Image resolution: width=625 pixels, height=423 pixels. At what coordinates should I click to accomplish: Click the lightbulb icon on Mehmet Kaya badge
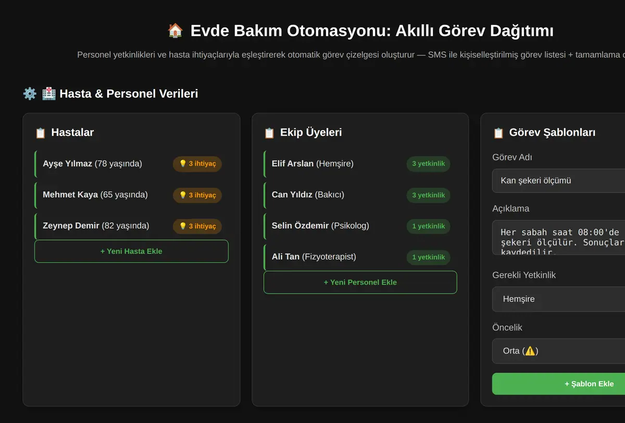(183, 195)
